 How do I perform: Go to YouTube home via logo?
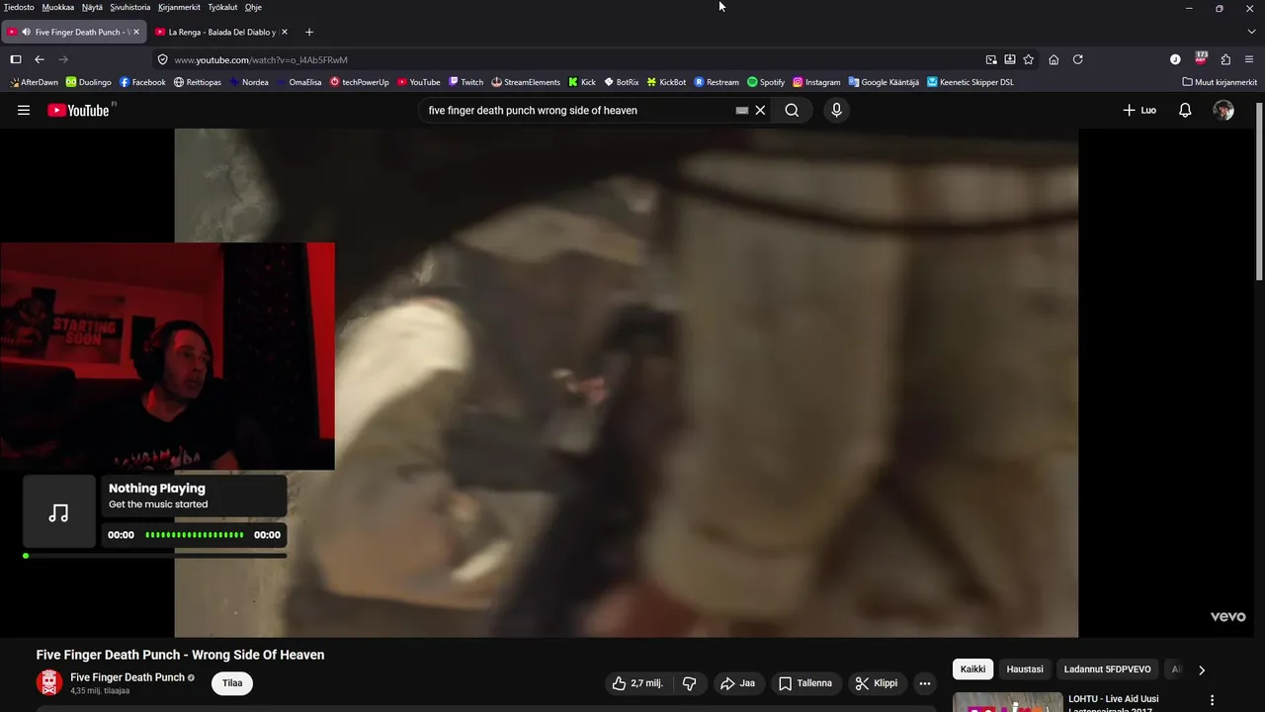point(79,111)
